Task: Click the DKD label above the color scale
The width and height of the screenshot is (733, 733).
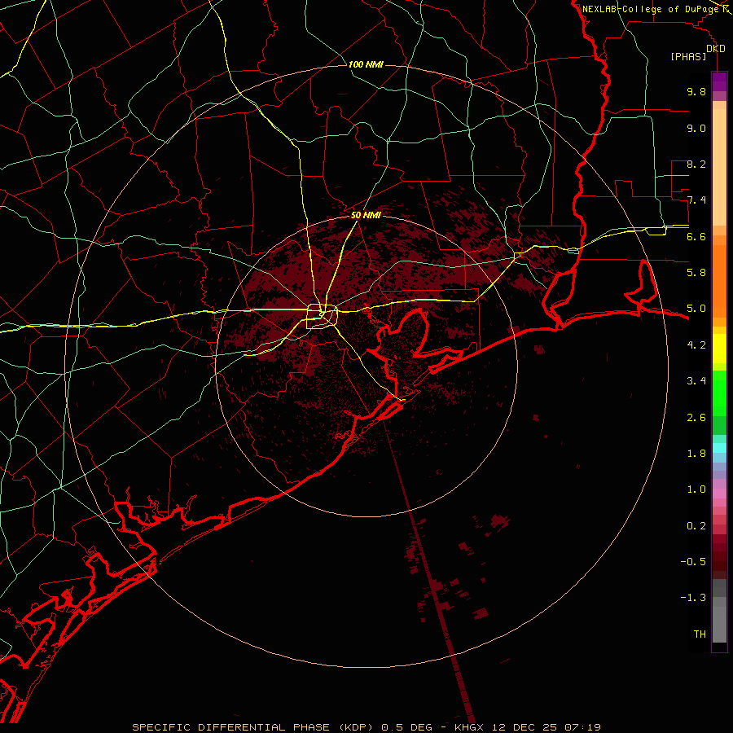Action: click(716, 49)
